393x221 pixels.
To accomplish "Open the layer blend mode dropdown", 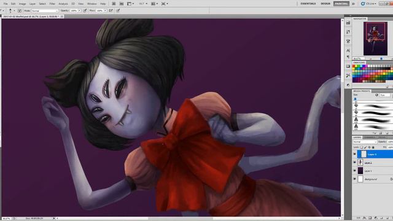I will click(365, 142).
